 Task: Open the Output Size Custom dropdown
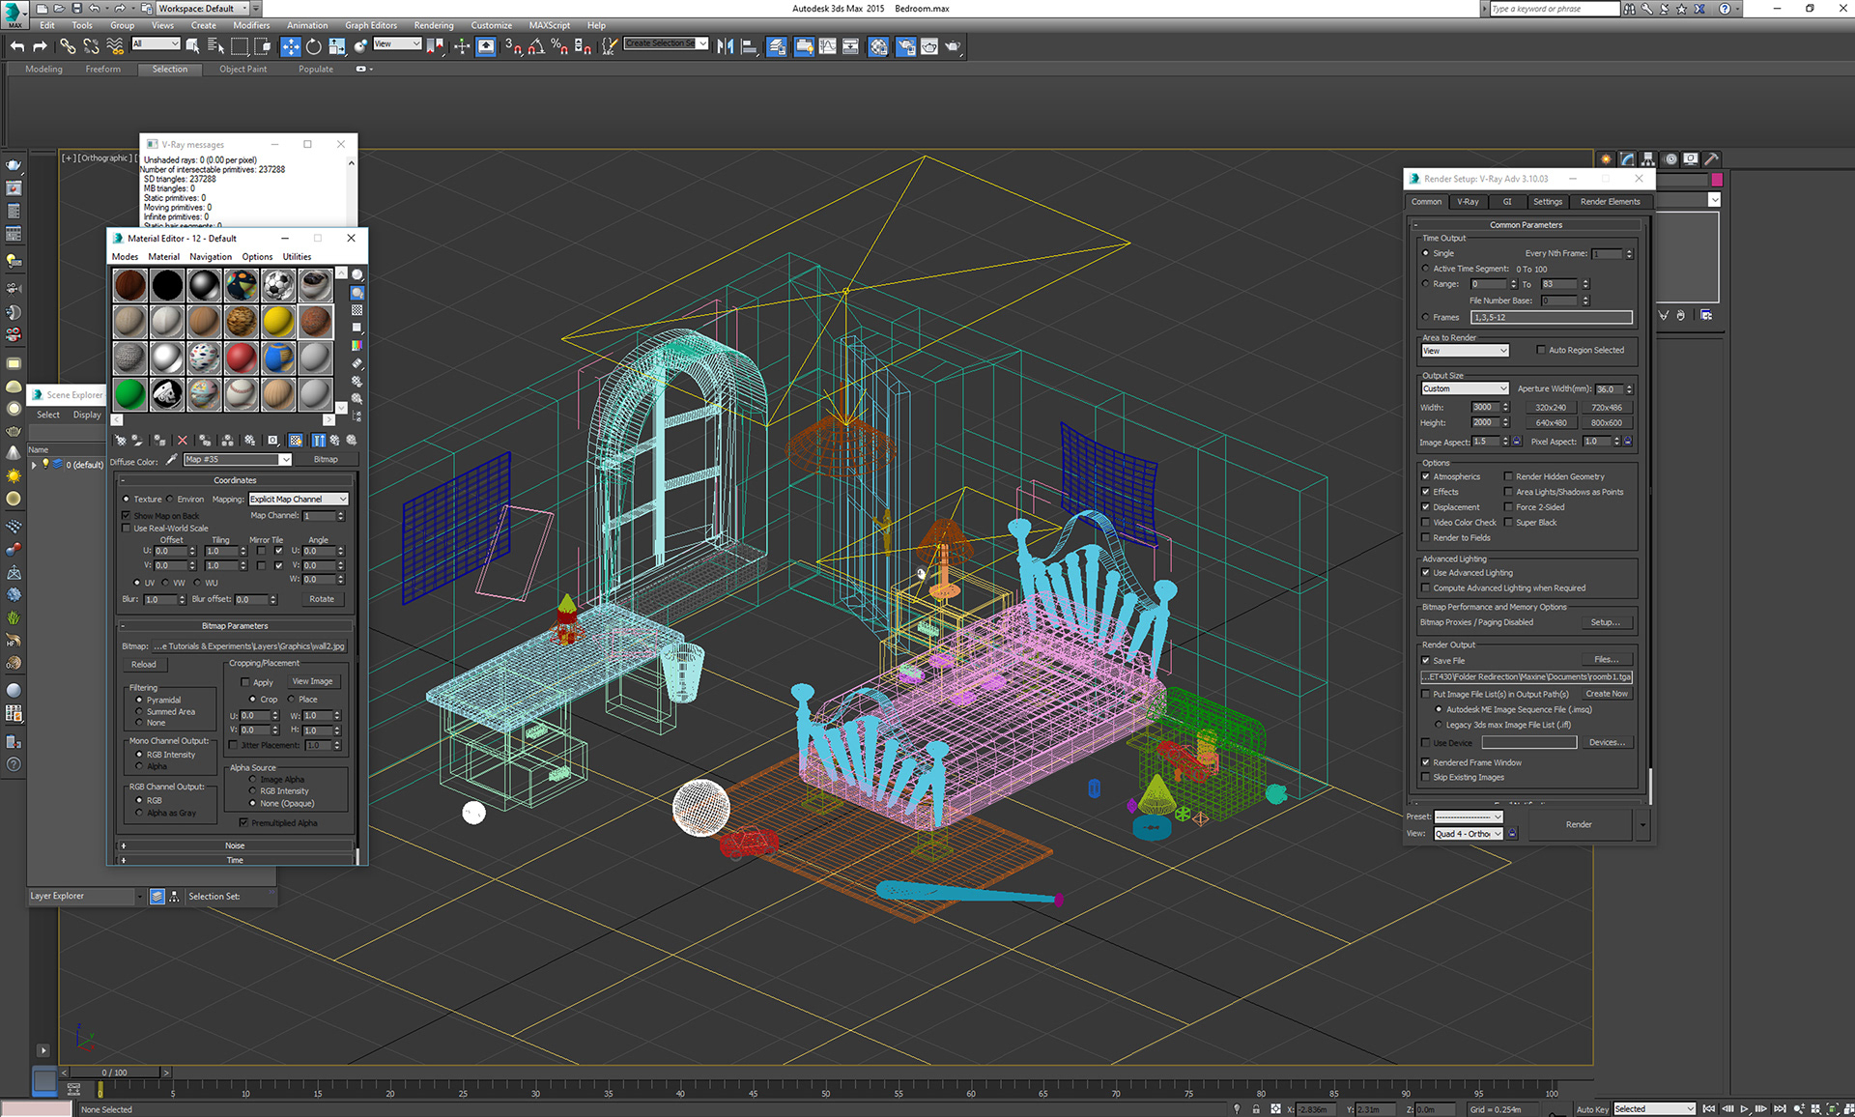click(1465, 388)
